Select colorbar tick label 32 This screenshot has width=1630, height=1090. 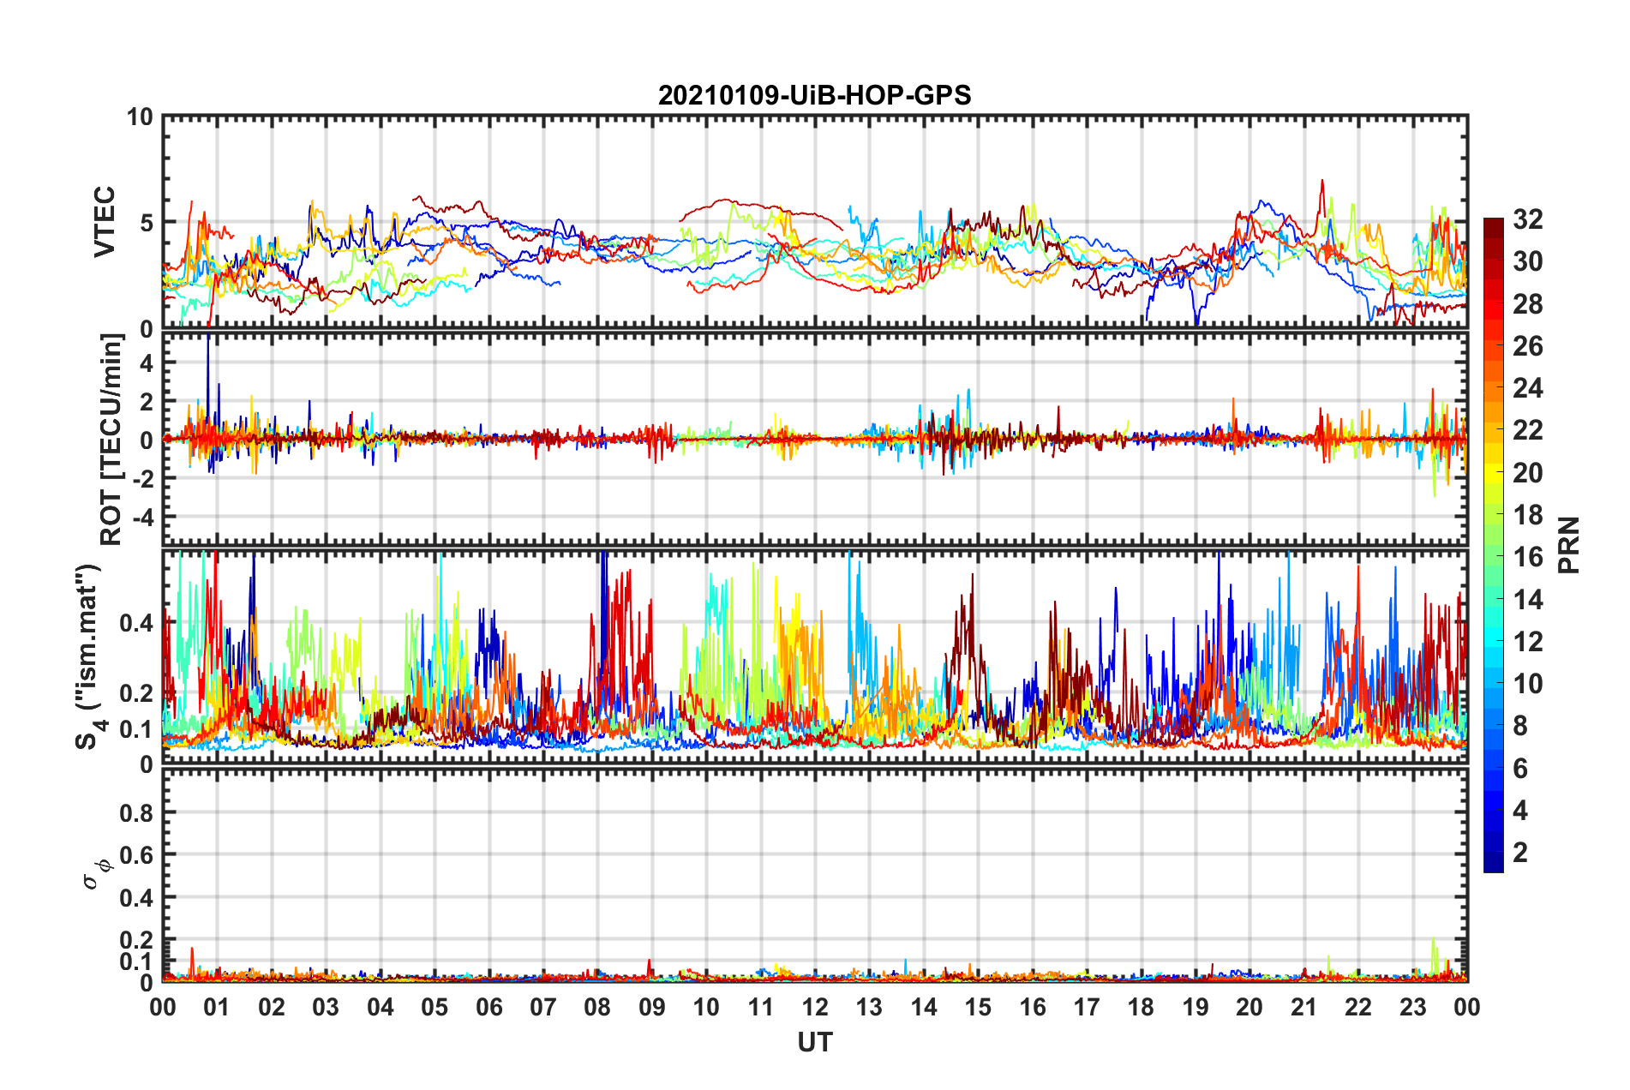coord(1528,219)
